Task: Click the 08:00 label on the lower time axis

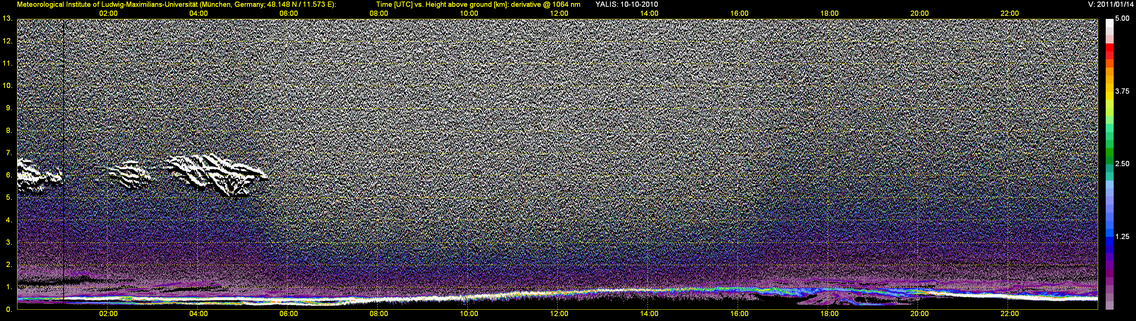Action: click(x=378, y=314)
